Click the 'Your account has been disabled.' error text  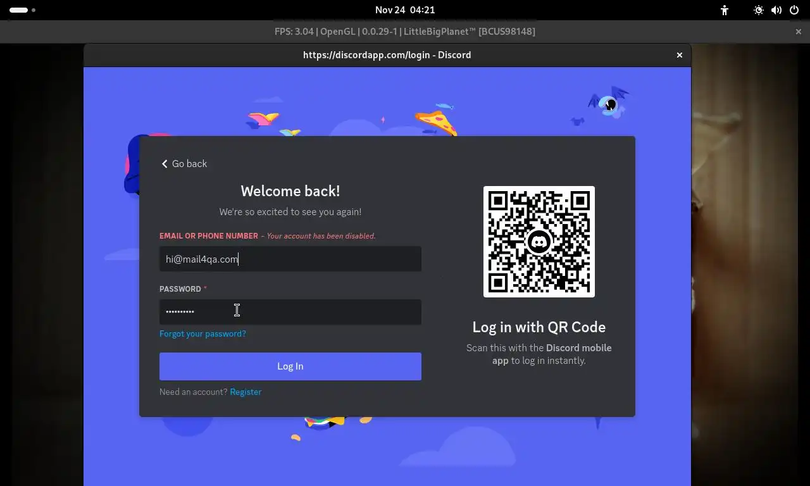click(x=321, y=236)
